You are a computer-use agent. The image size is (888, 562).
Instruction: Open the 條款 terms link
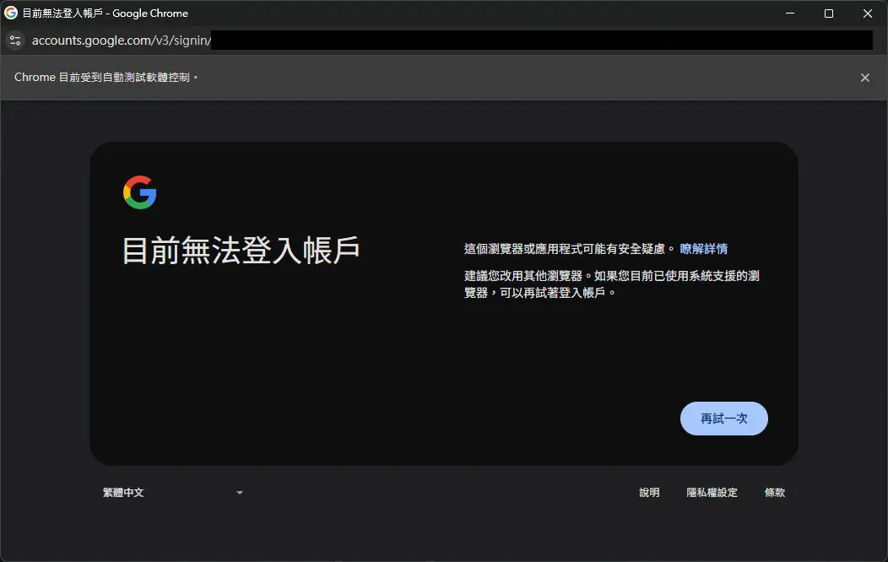coord(775,493)
